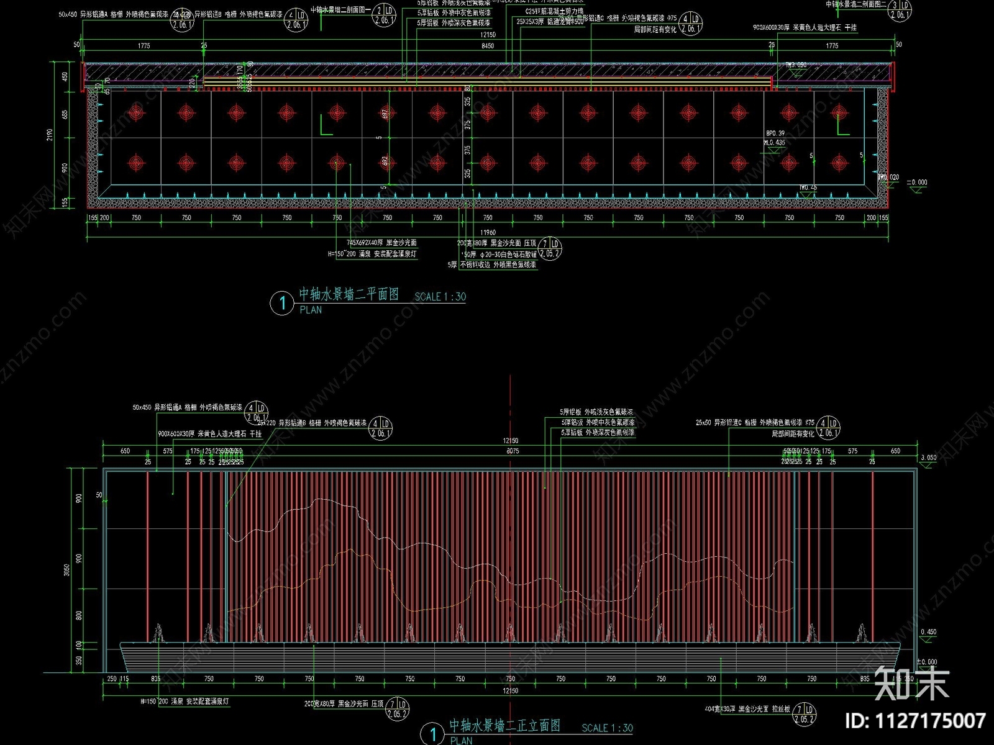Select the 3.050 level mark on elevation

[928, 458]
